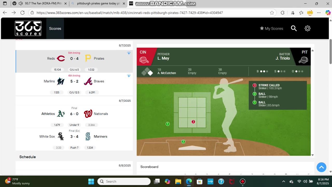This screenshot has height=187, width=332.
Task: Open the site settings gear
Action: pyautogui.click(x=308, y=29)
